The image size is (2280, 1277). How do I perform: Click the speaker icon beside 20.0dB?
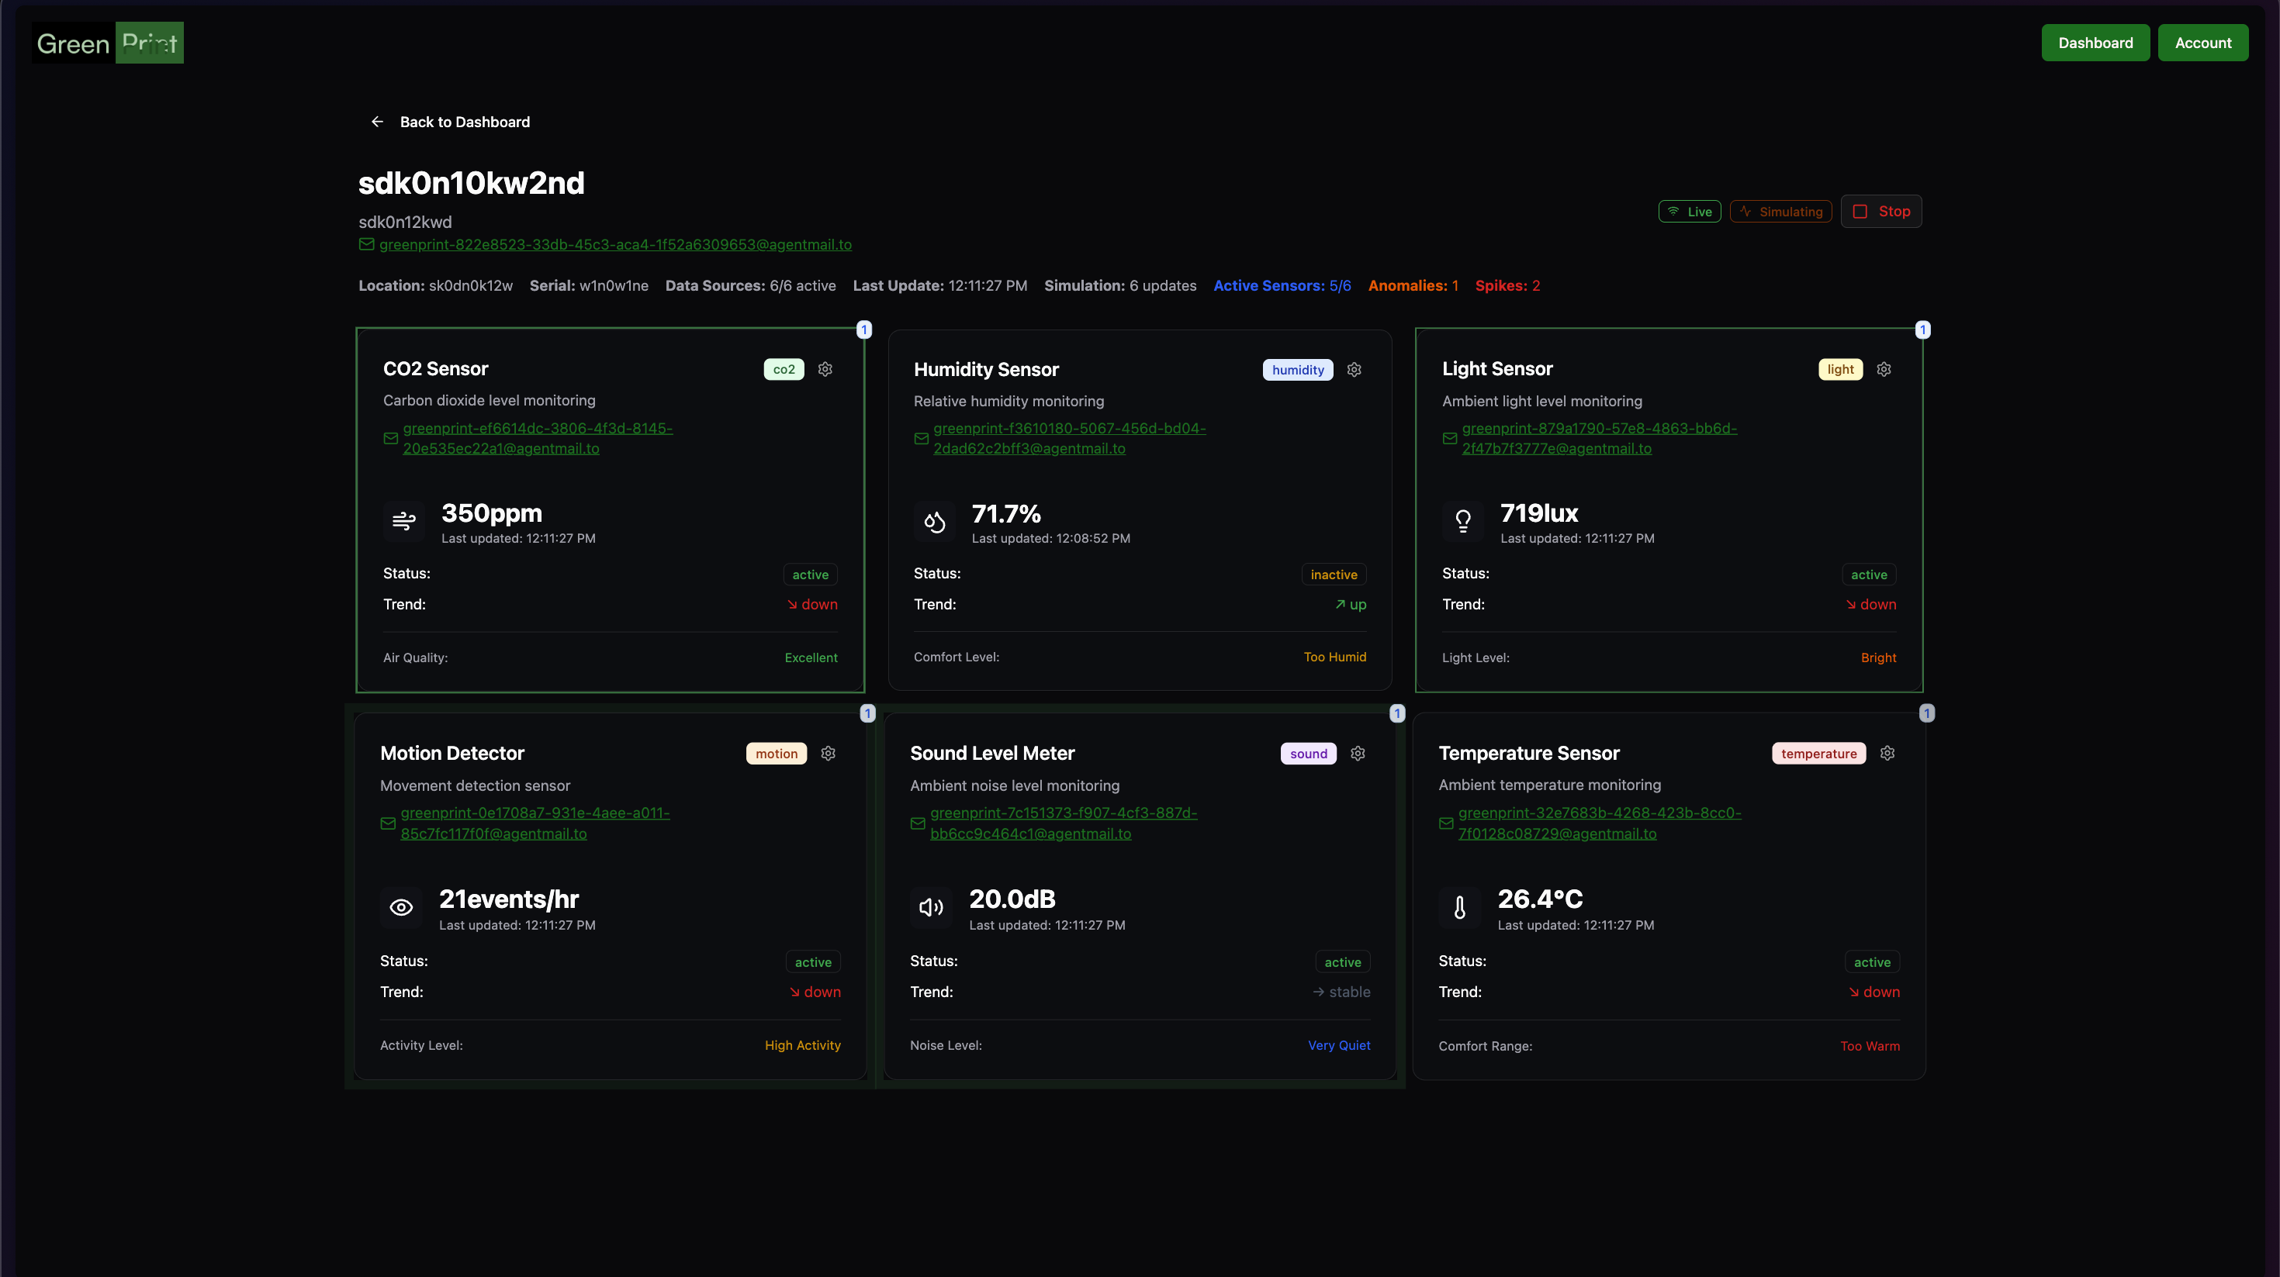tap(931, 907)
